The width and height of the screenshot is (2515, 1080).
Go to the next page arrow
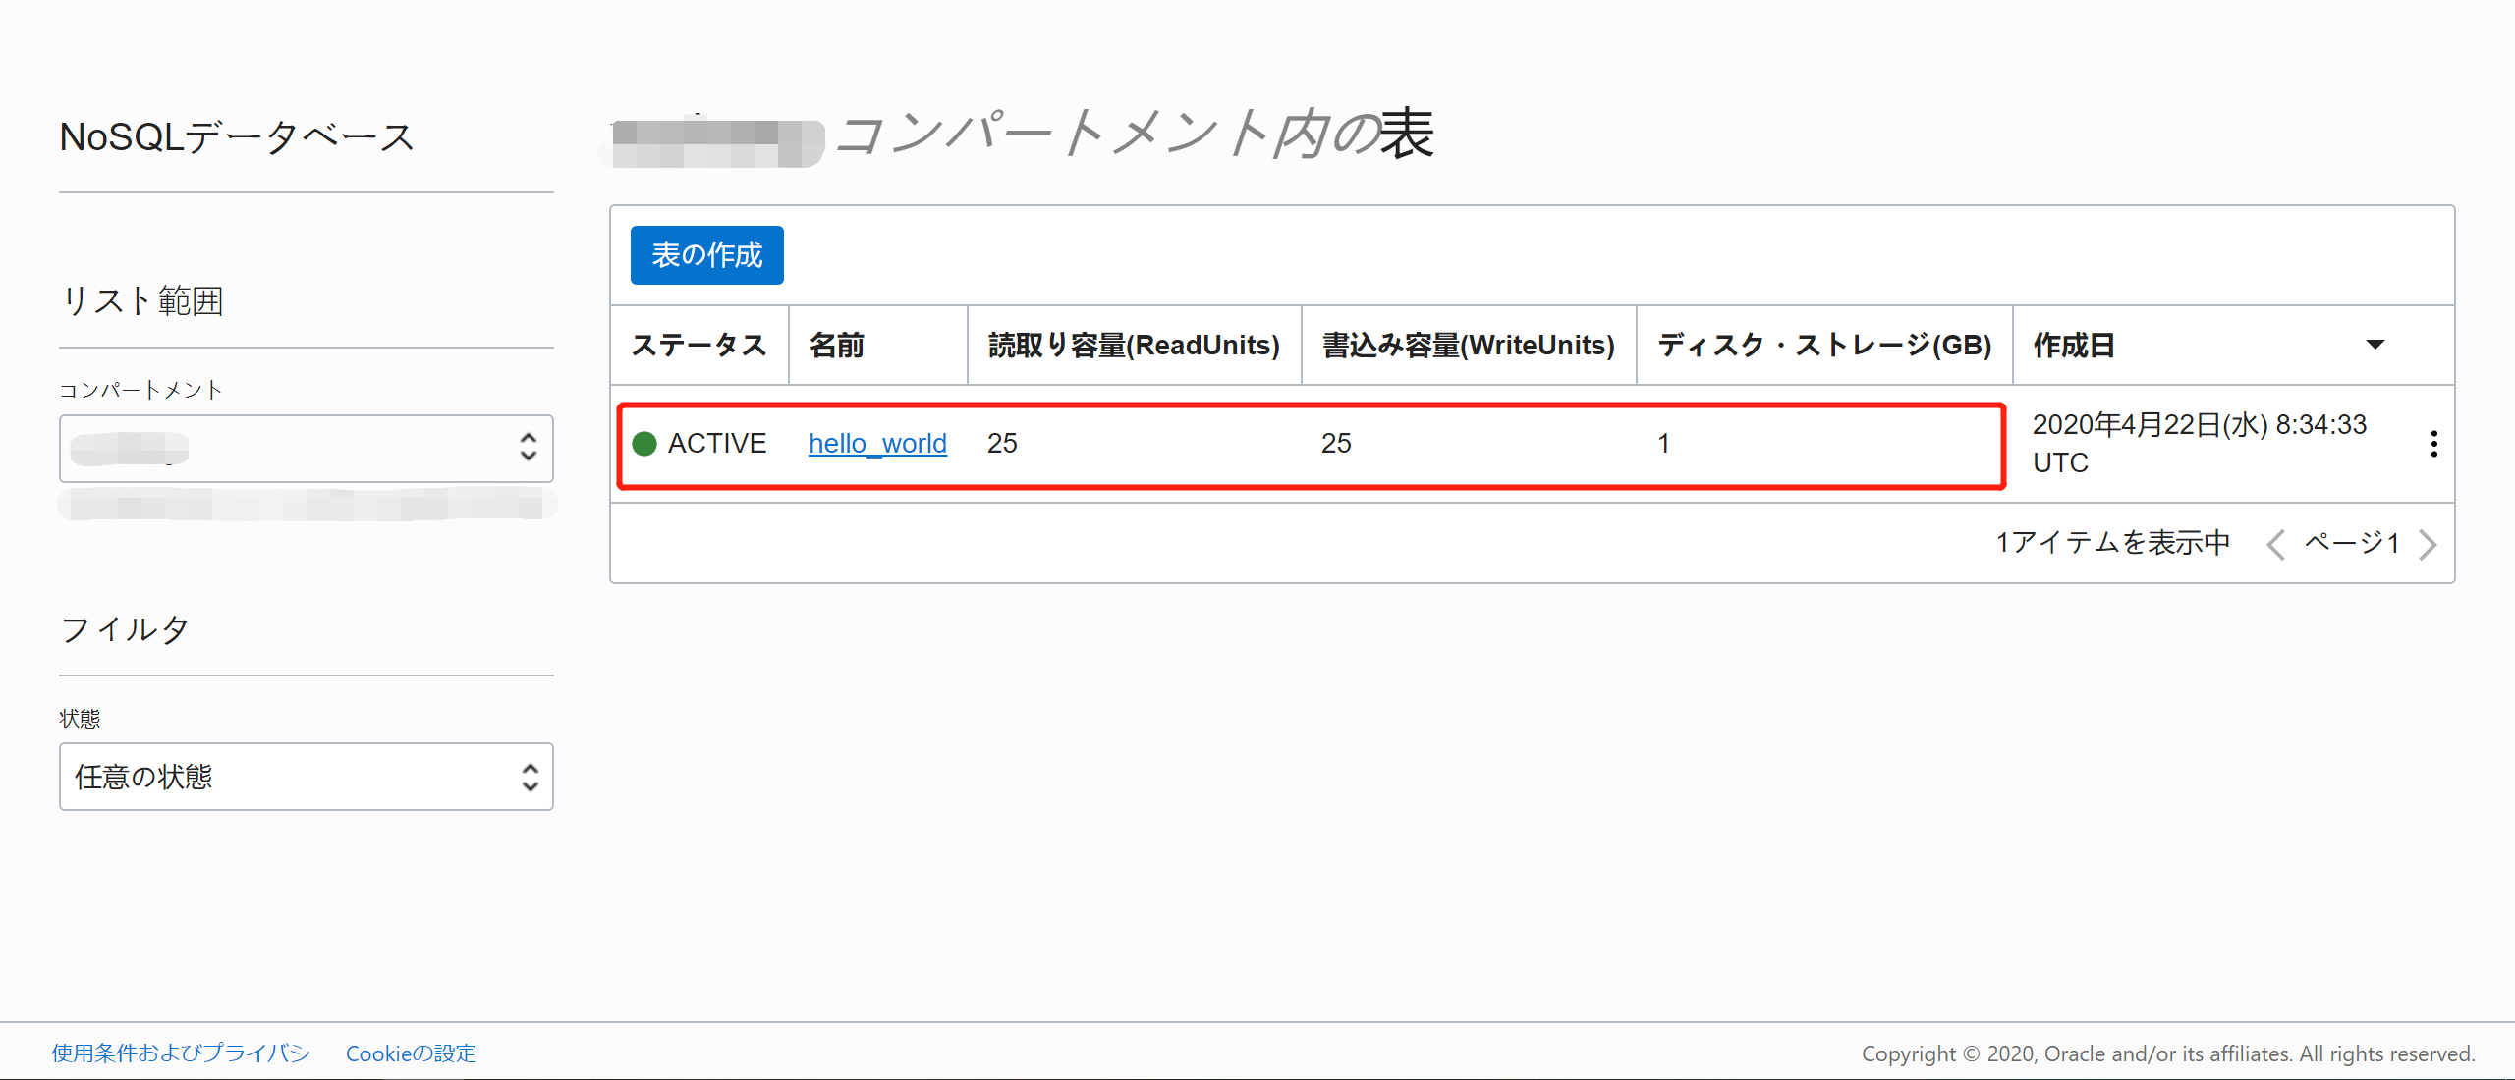pyautogui.click(x=2428, y=544)
